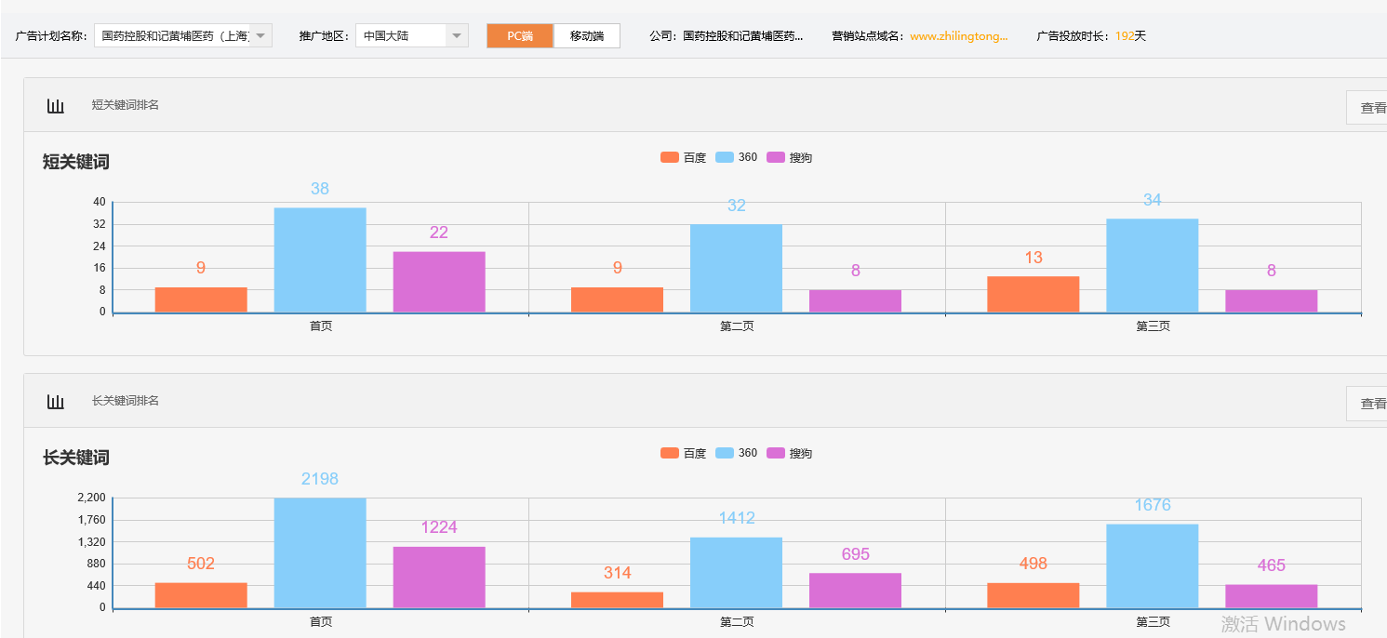Select the blue 360 bar labeled 1412
1387x638 pixels.
tap(736, 572)
